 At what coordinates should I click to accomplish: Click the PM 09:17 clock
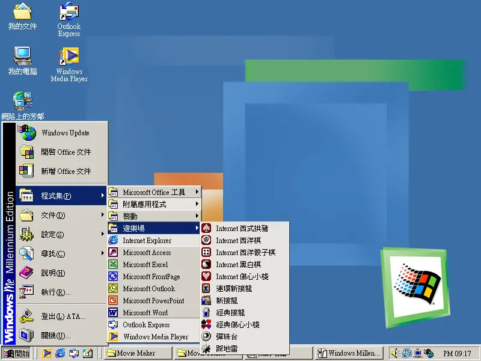click(x=457, y=353)
